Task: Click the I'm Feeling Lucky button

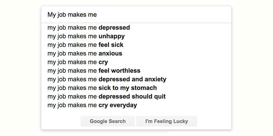Action: tap(167, 121)
